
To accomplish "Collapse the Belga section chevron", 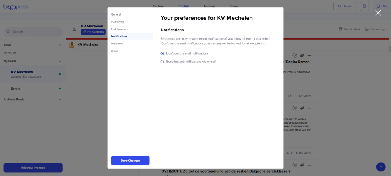I will coord(60,45).
